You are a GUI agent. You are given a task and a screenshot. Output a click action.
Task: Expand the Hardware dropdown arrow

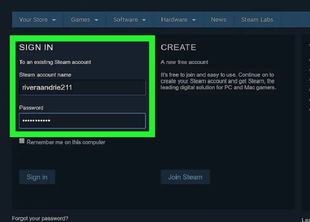194,20
